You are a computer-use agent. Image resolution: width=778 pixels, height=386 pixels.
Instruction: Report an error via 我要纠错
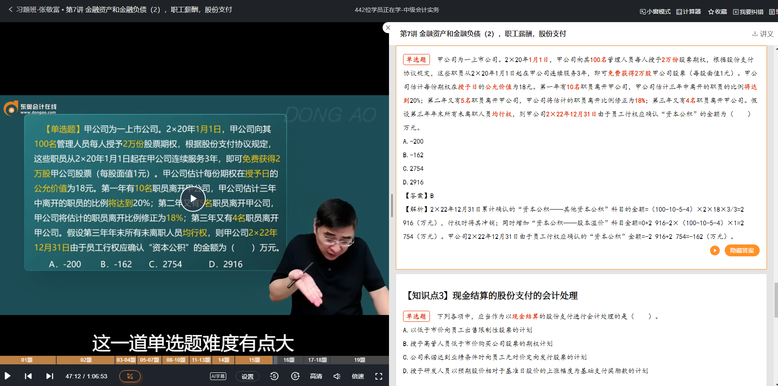click(x=748, y=11)
